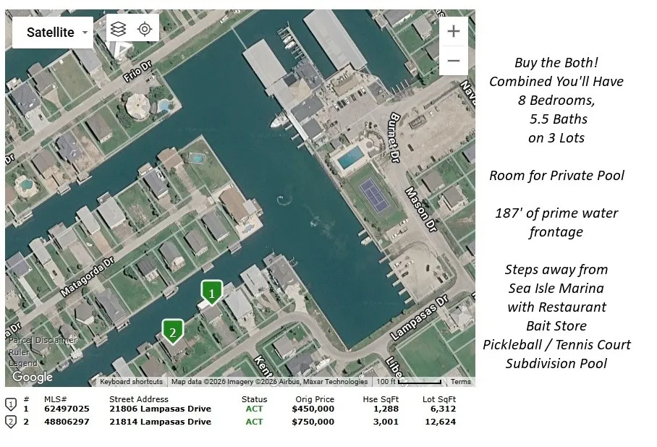Viewport: 657px width, 447px height.
Task: Click legend pin icon for listing 1
Action: coord(10,405)
